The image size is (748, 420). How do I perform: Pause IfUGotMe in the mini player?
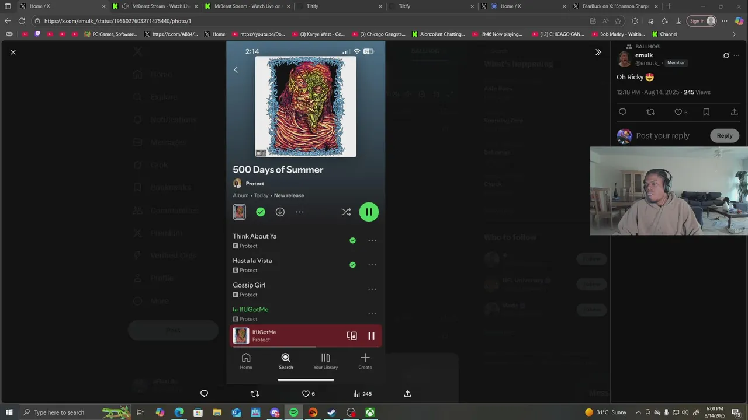click(371, 336)
